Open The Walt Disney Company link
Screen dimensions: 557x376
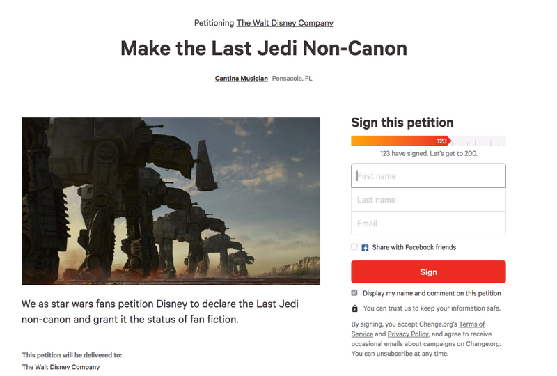[x=285, y=23]
